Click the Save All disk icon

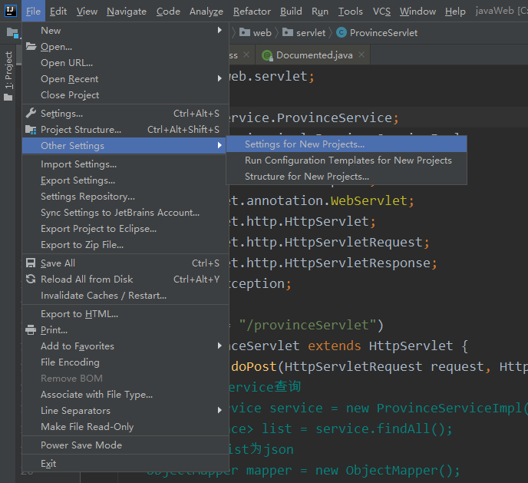[x=31, y=263]
